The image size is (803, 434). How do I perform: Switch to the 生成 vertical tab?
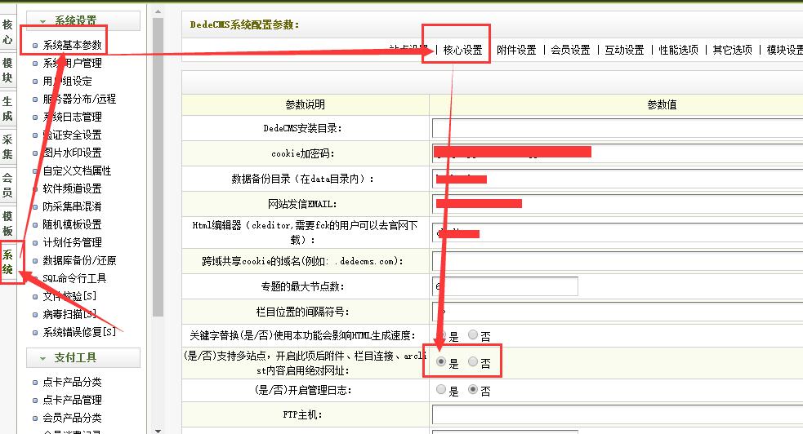click(x=8, y=108)
